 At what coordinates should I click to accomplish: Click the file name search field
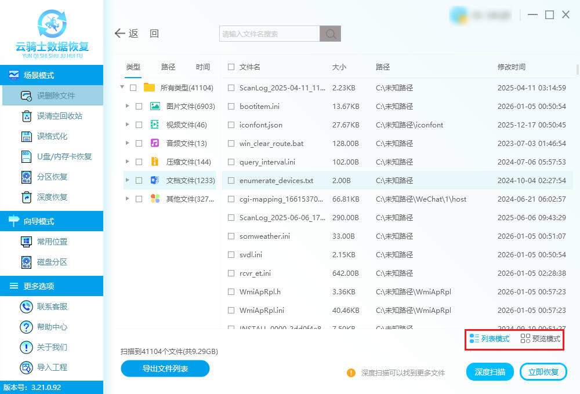(x=269, y=34)
